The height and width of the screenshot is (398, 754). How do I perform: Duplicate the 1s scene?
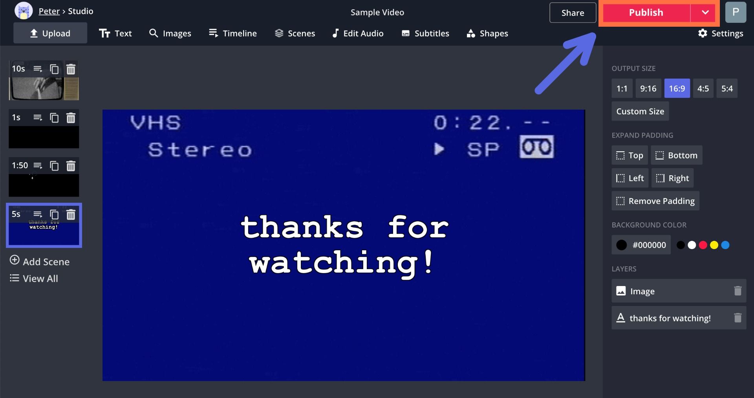pos(54,118)
